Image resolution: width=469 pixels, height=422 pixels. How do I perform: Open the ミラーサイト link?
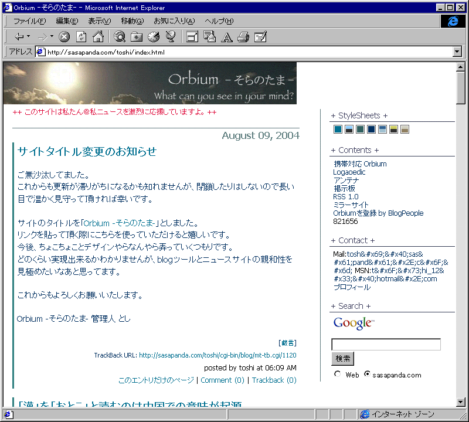click(351, 205)
